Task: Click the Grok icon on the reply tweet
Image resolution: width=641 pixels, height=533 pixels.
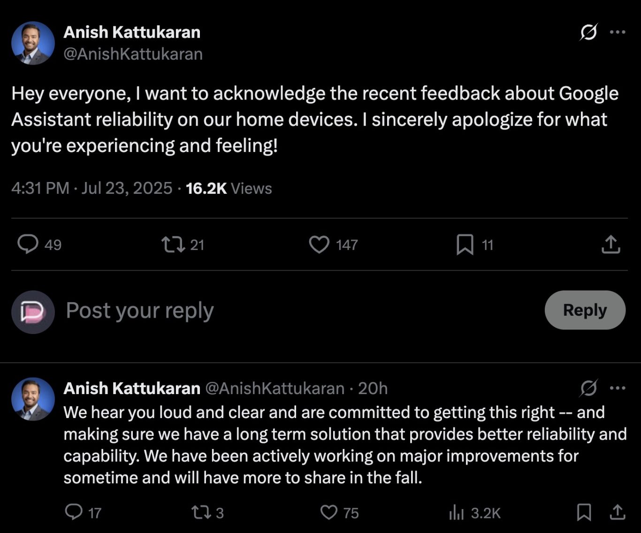Action: click(x=588, y=388)
